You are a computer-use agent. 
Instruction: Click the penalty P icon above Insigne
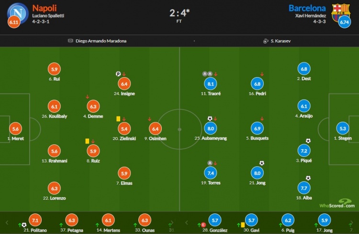(118, 74)
